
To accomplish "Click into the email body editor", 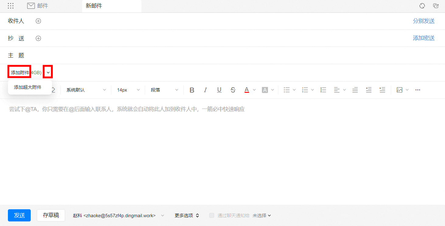I will point(222,151).
